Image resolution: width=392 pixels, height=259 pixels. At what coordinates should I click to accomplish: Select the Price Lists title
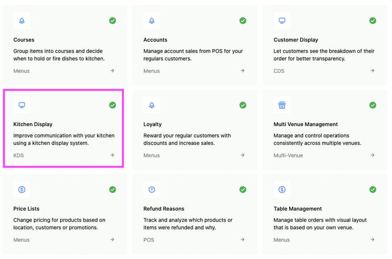tap(26, 209)
